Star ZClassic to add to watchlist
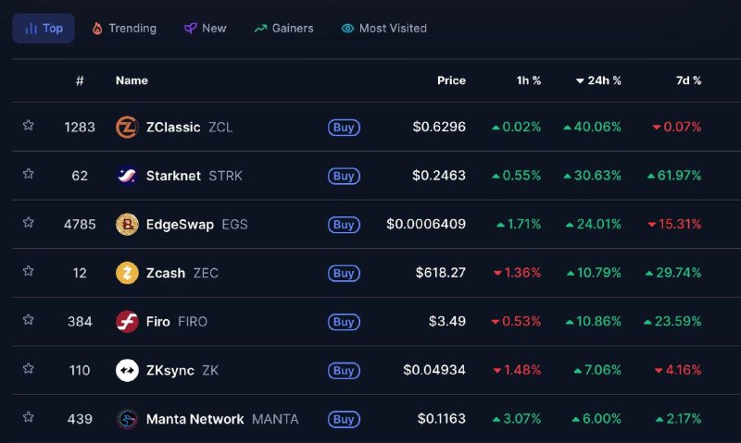Viewport: 741px width, 443px height. click(29, 126)
